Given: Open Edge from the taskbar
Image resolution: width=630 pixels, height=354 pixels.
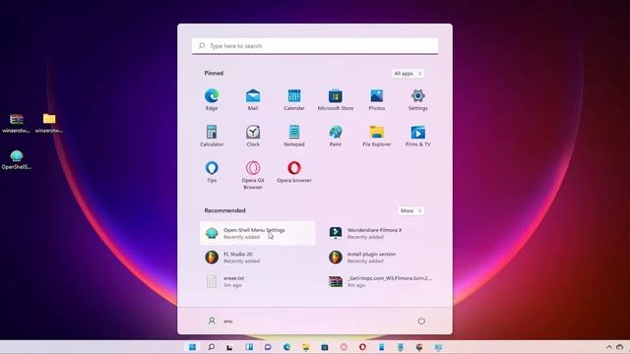Looking at the screenshot, I should 286,347.
